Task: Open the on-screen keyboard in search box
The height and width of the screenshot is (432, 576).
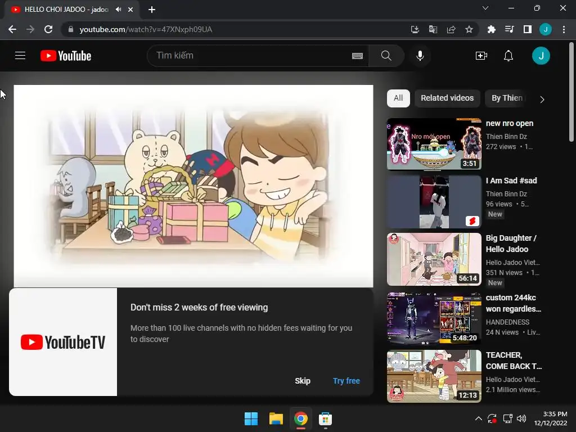Action: (357, 56)
